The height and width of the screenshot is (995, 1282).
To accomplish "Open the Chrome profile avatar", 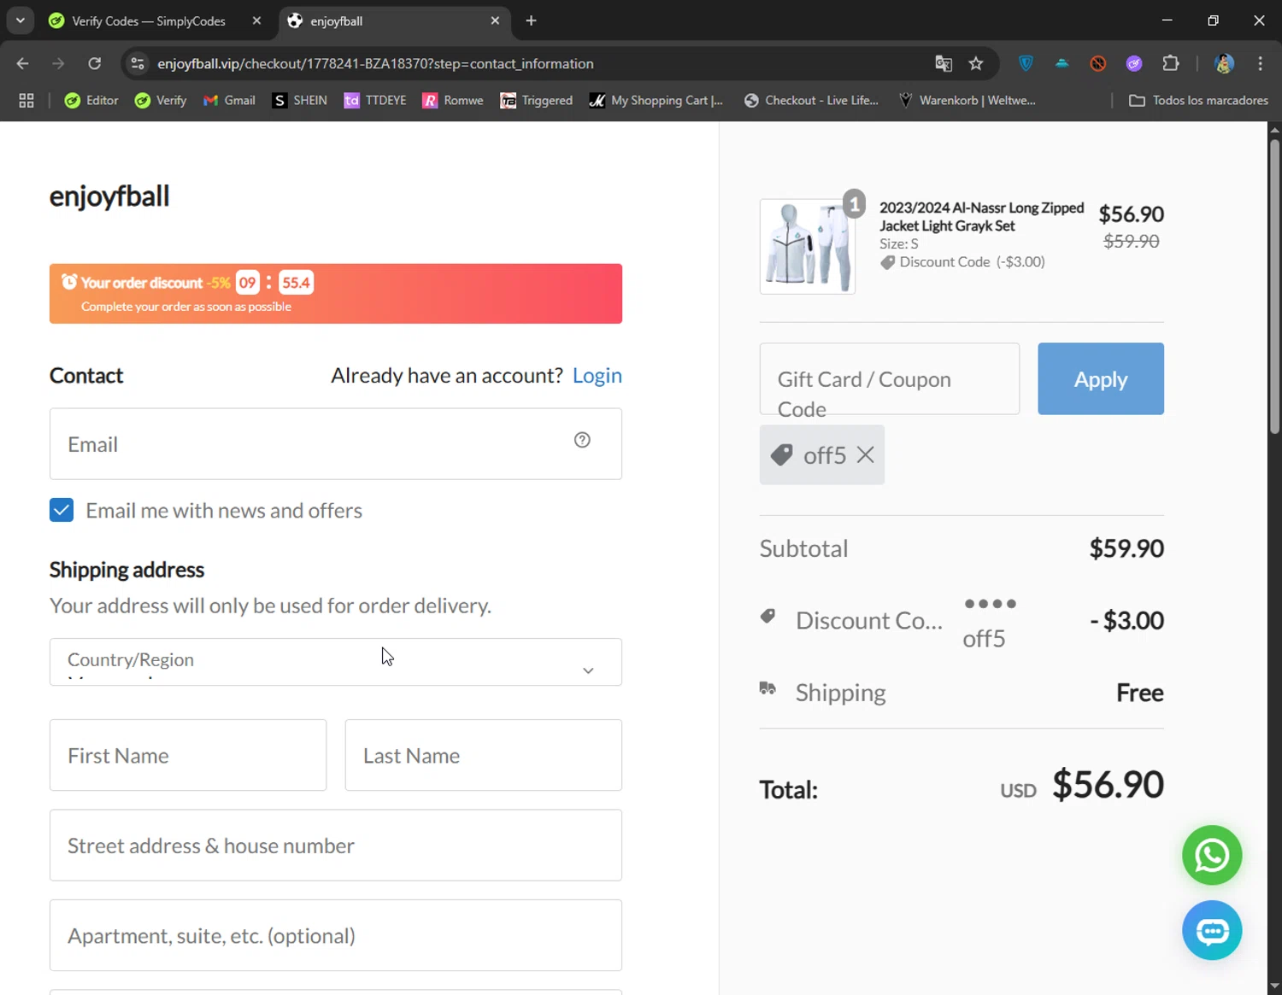I will pos(1224,63).
